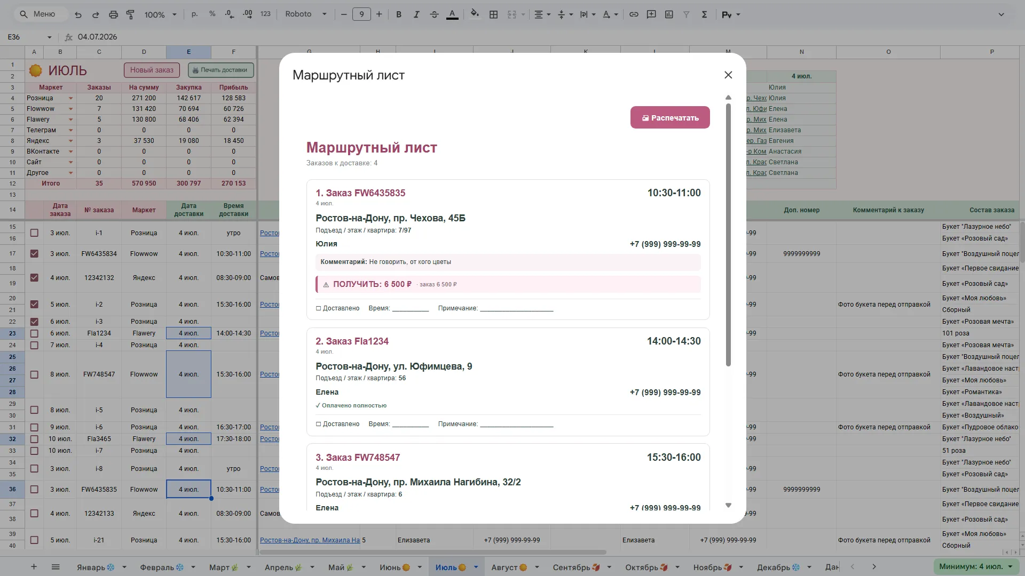Screen dimensions: 1025x576
Task: Decrease font size with minus button
Action: click(344, 14)
